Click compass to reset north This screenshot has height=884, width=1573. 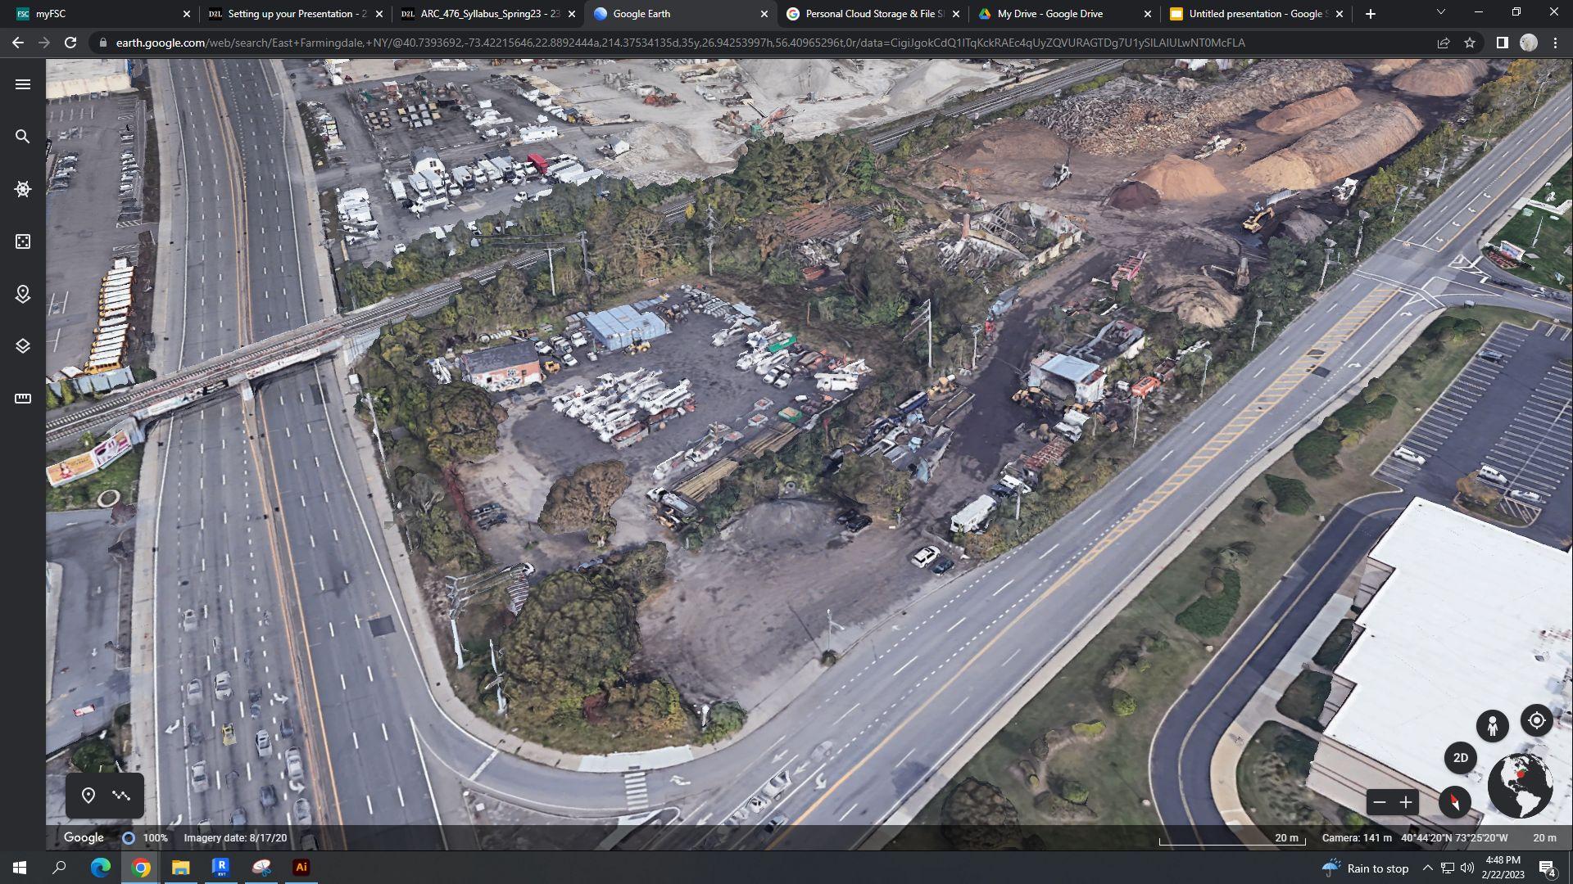[1454, 802]
